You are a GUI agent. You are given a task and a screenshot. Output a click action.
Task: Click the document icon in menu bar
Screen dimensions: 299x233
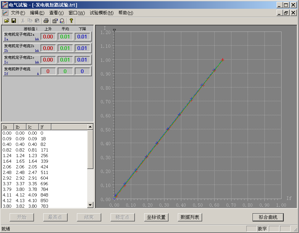tap(5, 13)
